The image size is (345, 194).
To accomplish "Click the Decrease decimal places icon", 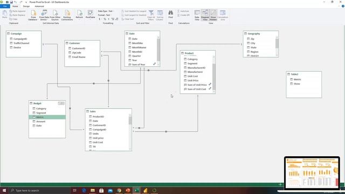I will pos(117,19).
